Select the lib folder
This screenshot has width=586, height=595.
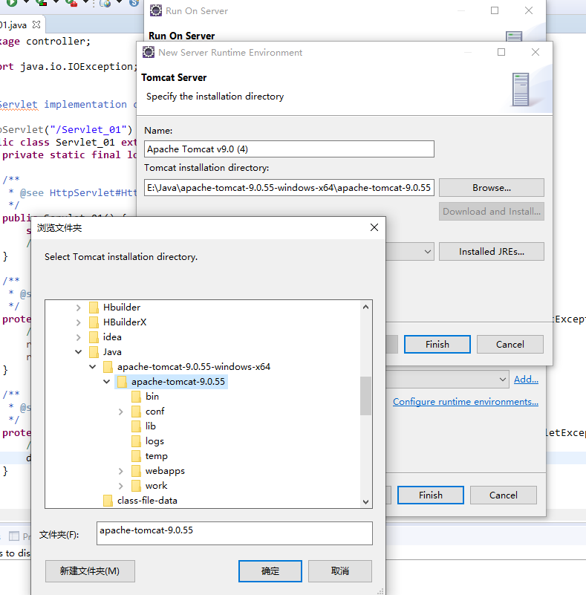click(x=151, y=426)
